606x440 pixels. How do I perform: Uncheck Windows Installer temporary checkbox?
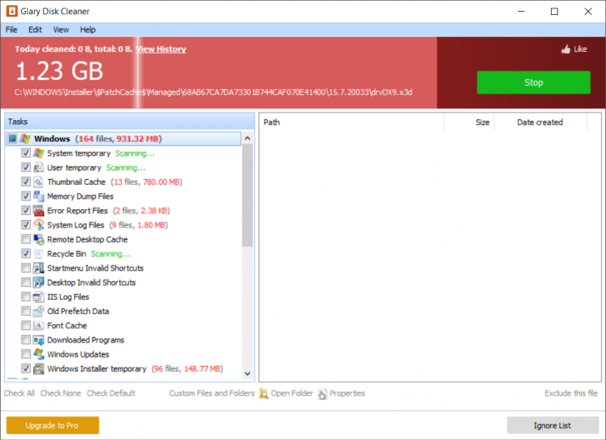(x=26, y=369)
